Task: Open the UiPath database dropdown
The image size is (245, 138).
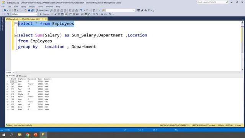Action: tap(36, 14)
